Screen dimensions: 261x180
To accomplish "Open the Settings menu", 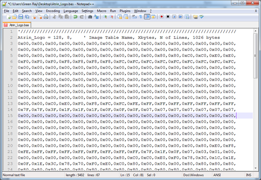I will [x=87, y=11].
